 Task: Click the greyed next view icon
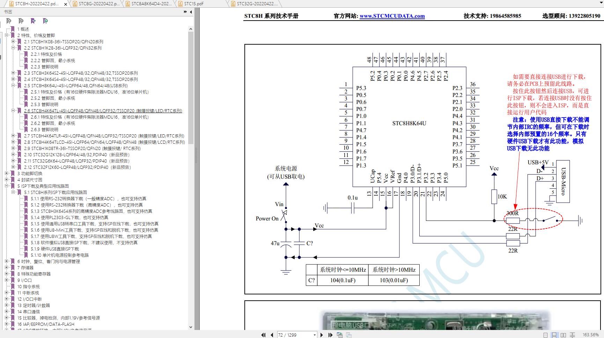pos(349,335)
